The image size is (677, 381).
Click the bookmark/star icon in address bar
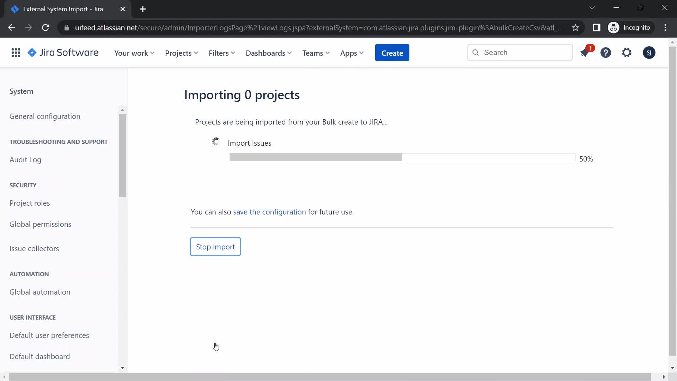click(x=576, y=28)
